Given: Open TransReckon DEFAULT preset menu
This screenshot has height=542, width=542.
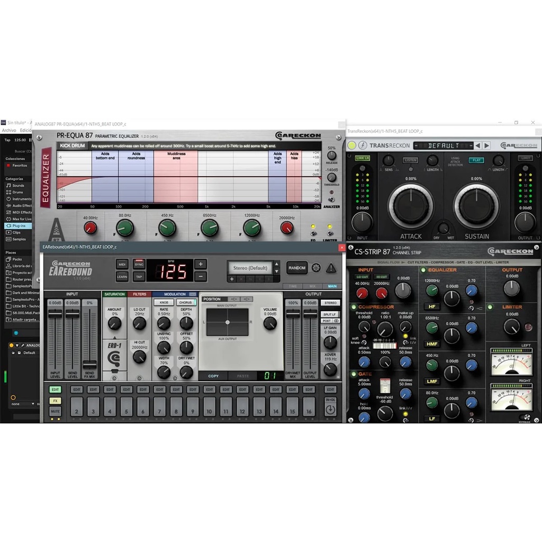Looking at the screenshot, I should tap(443, 146).
